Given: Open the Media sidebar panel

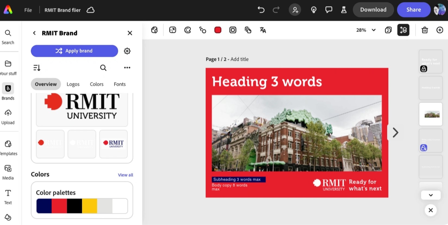Looking at the screenshot, I should (x=8, y=172).
